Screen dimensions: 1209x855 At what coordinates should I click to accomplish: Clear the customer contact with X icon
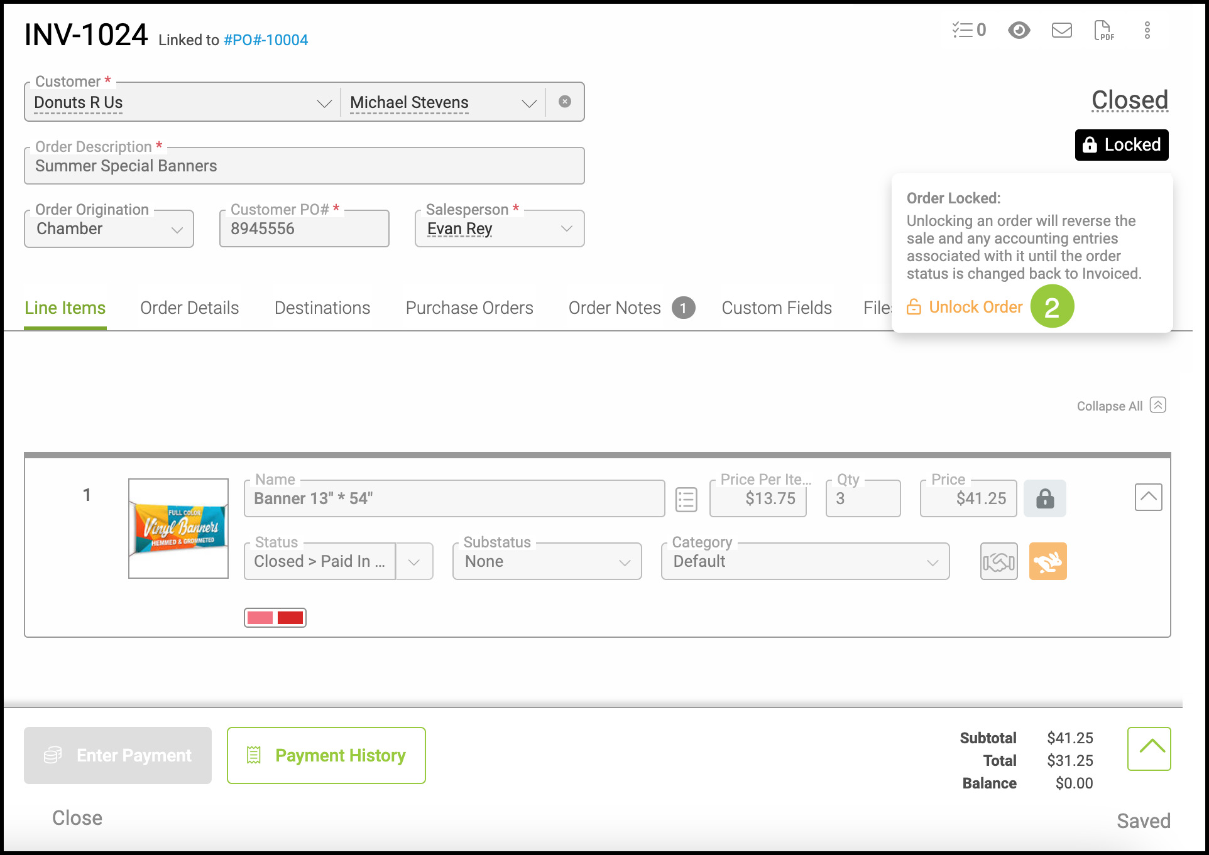point(565,102)
